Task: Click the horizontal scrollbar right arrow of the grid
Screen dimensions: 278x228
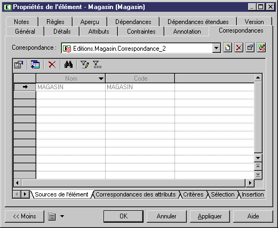Action: click(x=250, y=183)
